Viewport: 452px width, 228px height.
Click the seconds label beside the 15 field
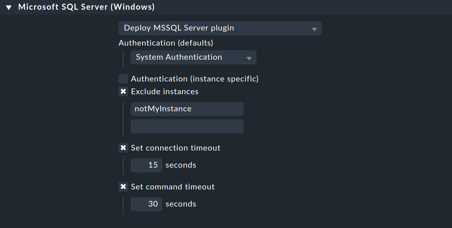[181, 165]
